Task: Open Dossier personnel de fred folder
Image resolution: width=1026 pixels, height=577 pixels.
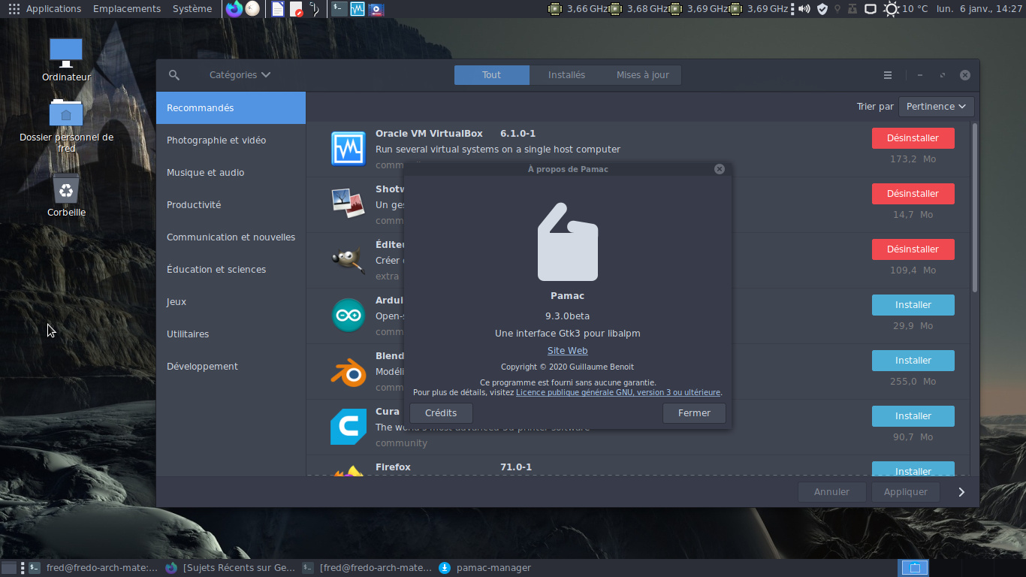Action: pos(66,126)
